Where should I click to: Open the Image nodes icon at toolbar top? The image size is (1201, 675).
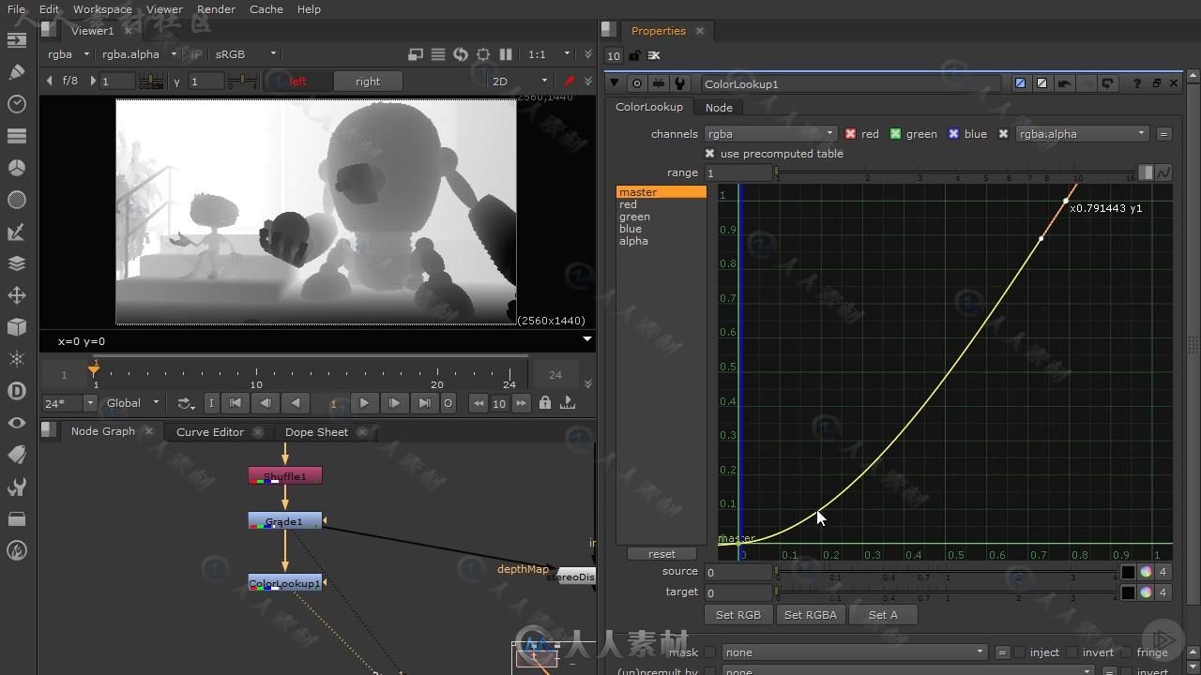pyautogui.click(x=17, y=40)
